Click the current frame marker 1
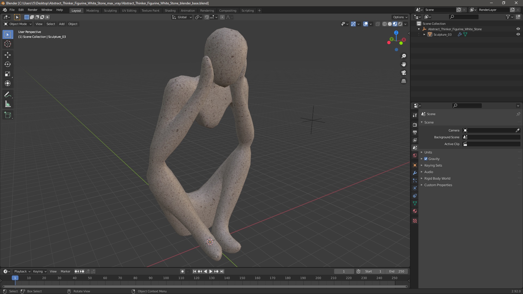The image size is (523, 294). tap(15, 278)
